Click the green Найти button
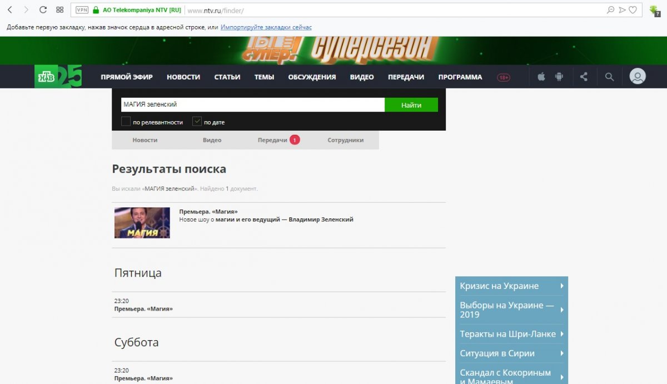The height and width of the screenshot is (384, 667). click(411, 104)
